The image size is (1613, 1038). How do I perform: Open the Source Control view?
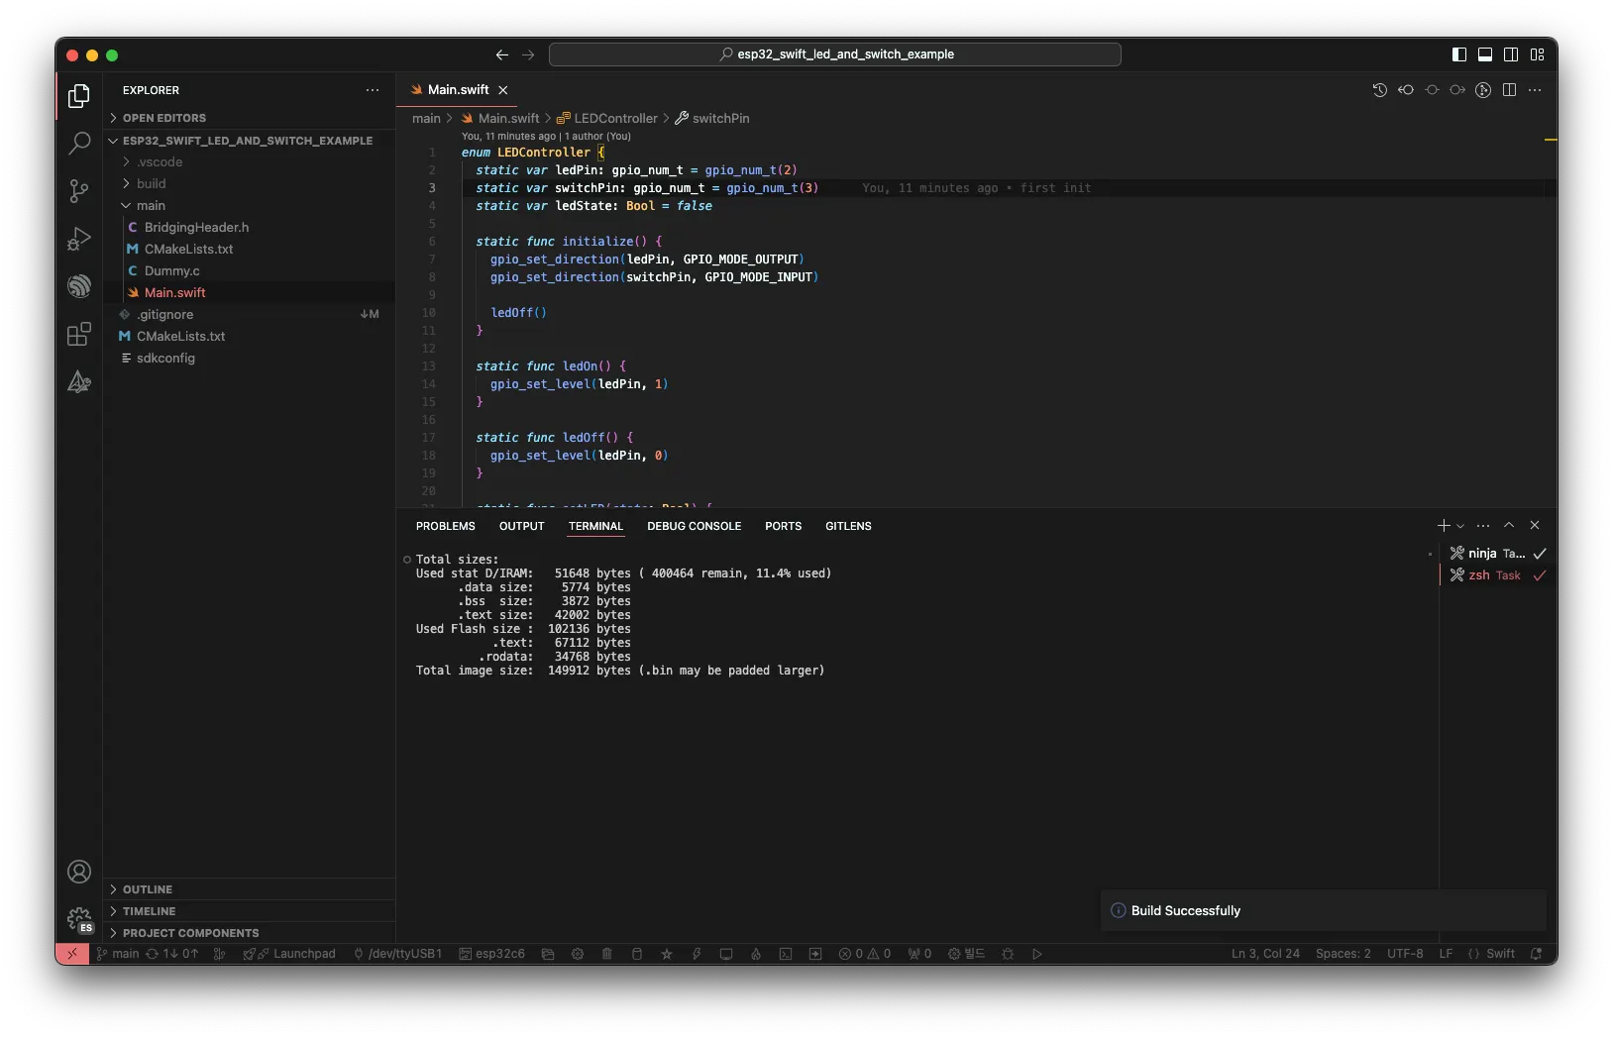coord(79,191)
